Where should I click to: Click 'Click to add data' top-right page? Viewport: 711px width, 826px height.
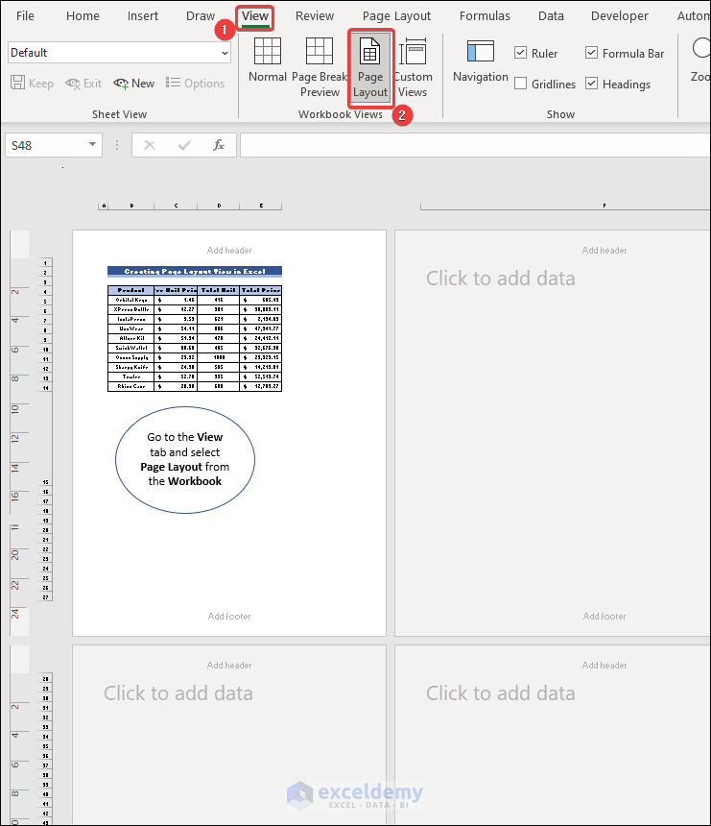click(501, 279)
